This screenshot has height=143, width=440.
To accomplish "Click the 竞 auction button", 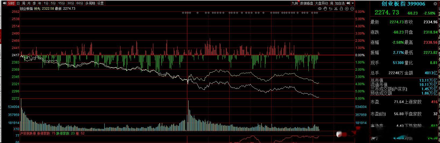I will (332, 3).
